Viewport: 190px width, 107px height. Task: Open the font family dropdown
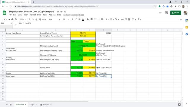pyautogui.click(x=54, y=19)
